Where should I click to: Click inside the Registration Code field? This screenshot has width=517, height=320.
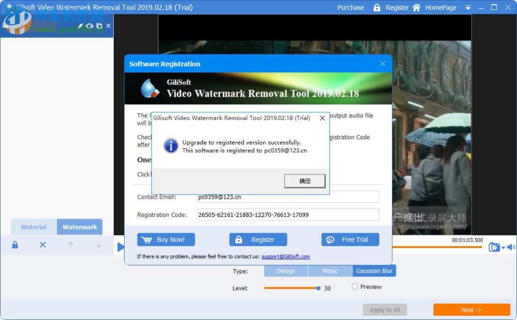(x=287, y=214)
